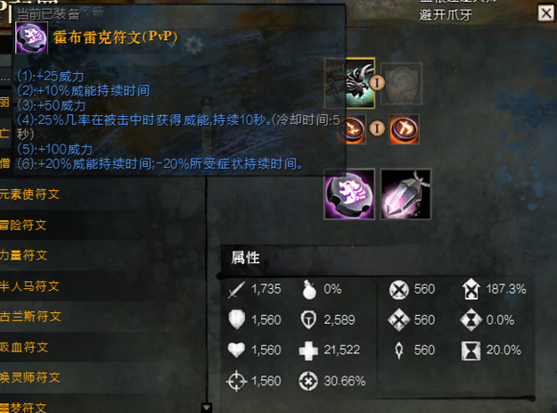Select the empty shield offhand slot

coord(401,84)
